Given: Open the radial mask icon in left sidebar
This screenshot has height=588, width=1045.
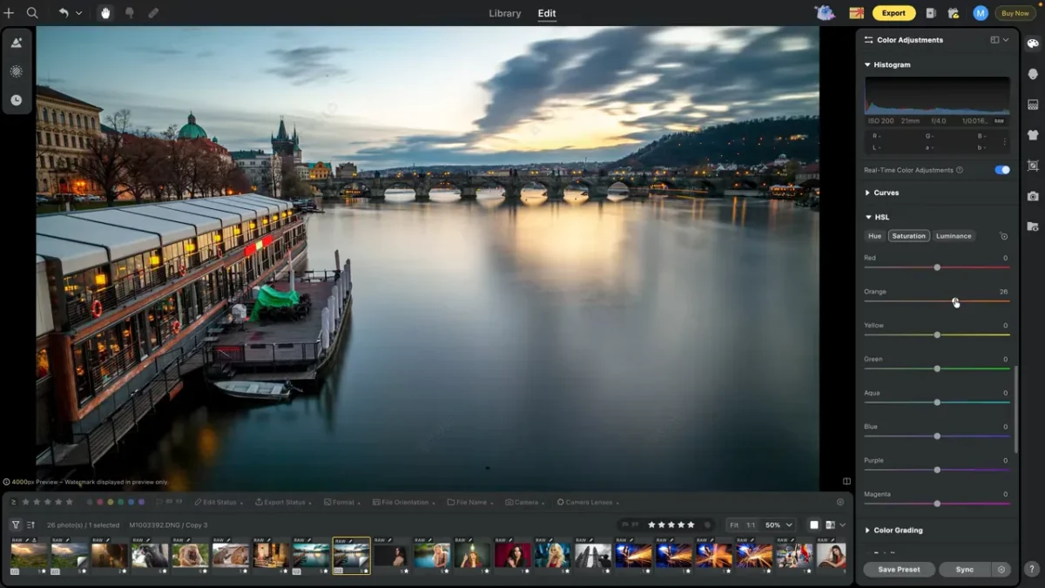Looking at the screenshot, I should point(17,71).
